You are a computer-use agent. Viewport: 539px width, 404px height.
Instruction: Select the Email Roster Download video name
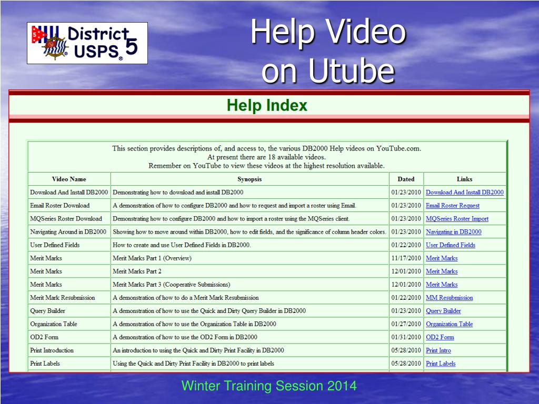[60, 206]
